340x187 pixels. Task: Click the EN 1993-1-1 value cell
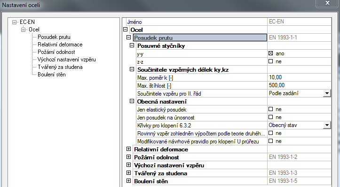299,37
